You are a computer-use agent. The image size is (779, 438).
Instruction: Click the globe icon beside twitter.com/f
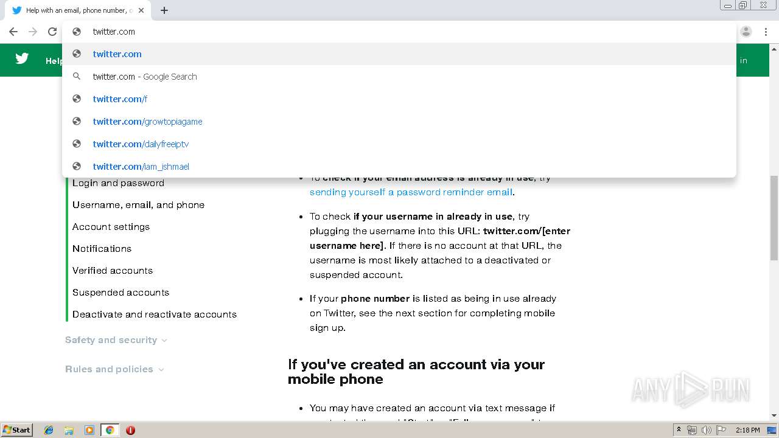point(77,99)
